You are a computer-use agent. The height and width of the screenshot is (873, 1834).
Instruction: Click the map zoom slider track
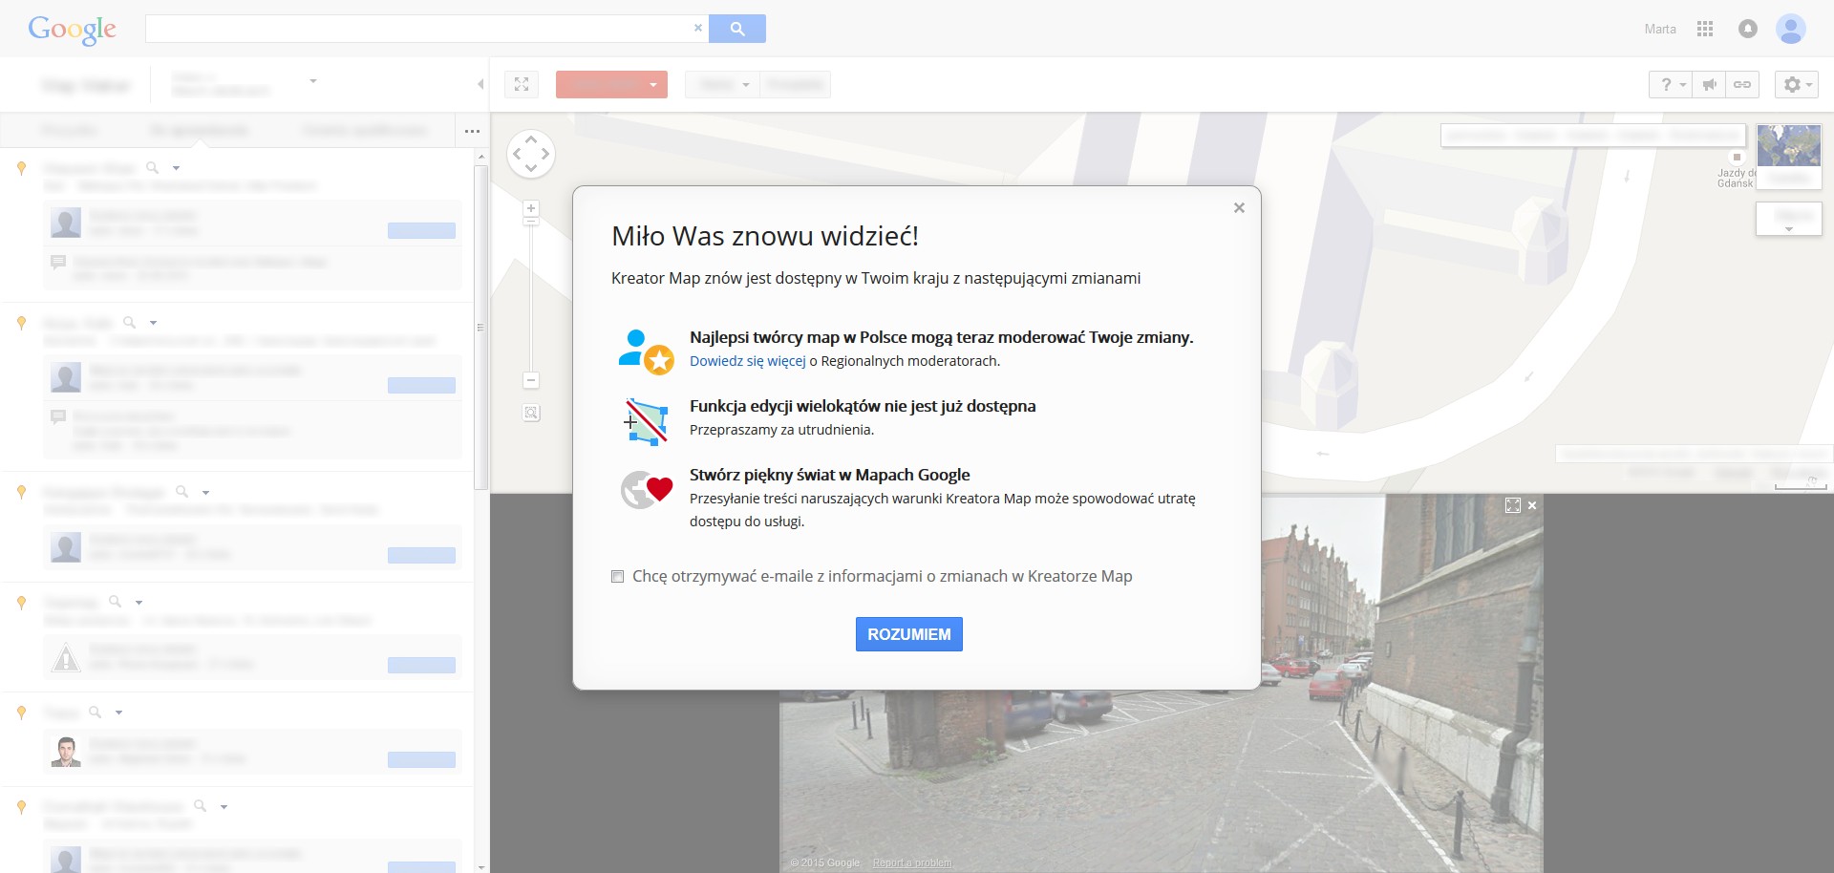coord(531,296)
